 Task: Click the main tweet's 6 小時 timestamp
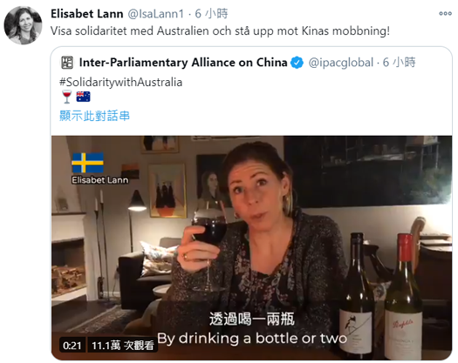[211, 14]
